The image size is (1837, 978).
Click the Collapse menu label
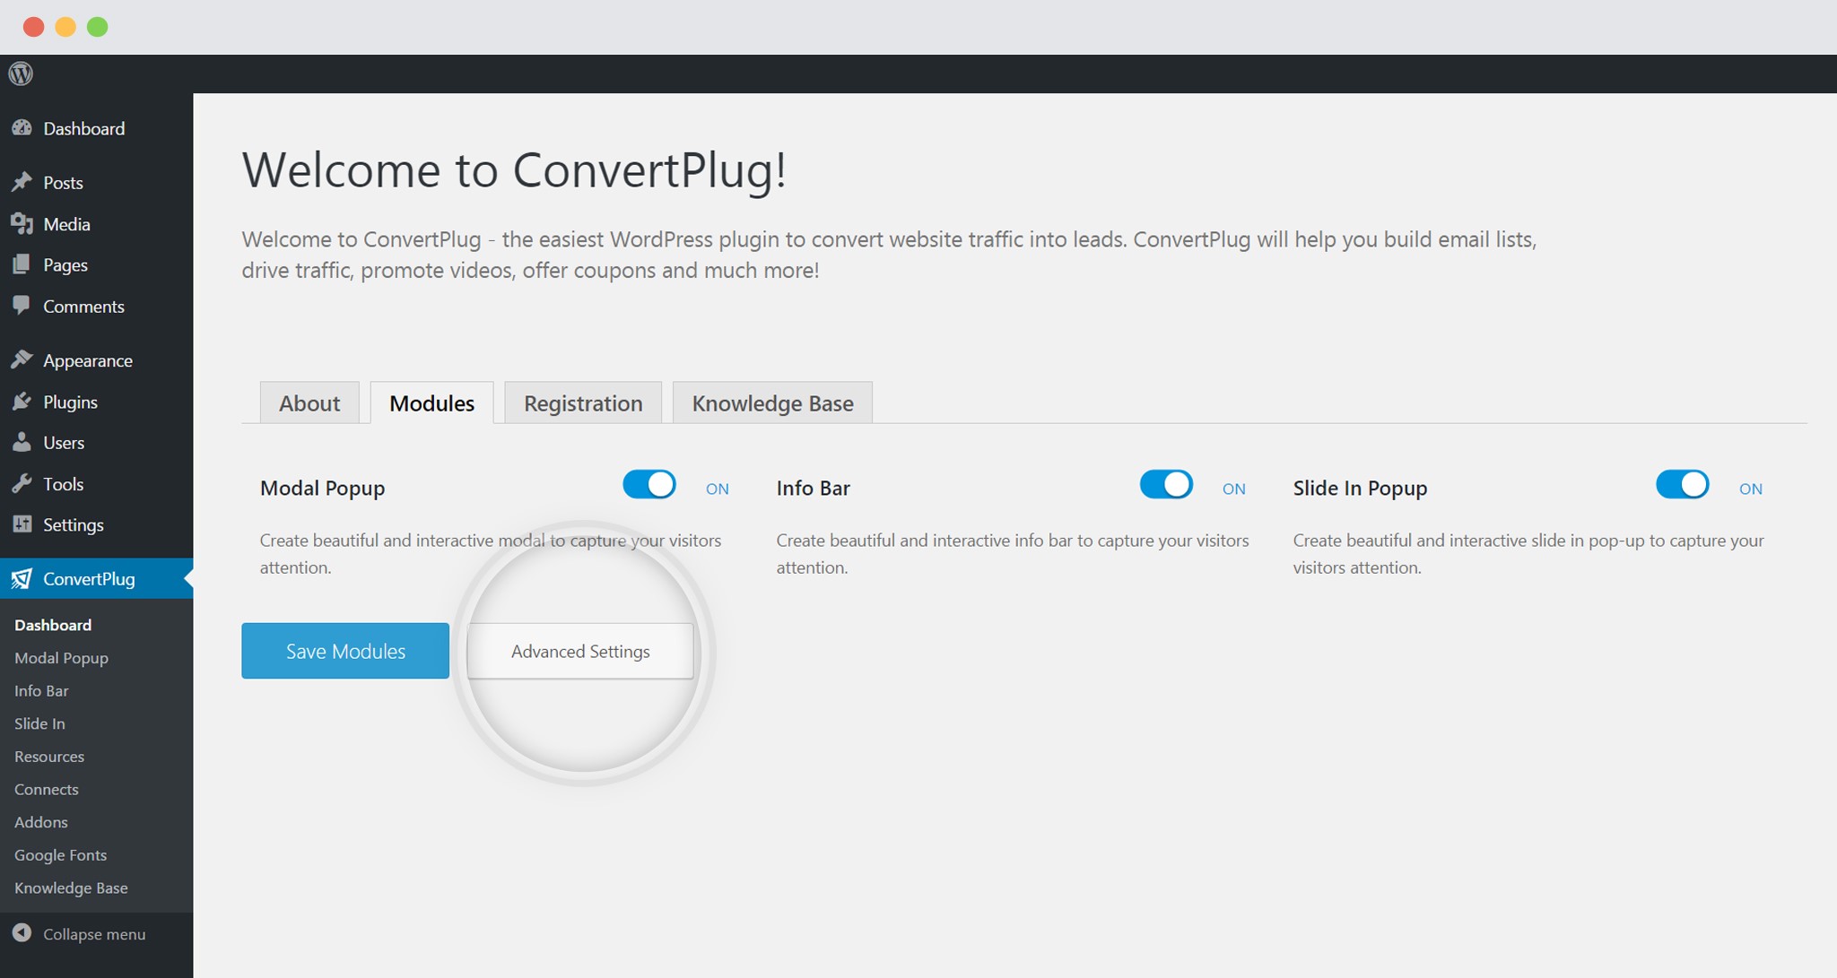pyautogui.click(x=94, y=933)
